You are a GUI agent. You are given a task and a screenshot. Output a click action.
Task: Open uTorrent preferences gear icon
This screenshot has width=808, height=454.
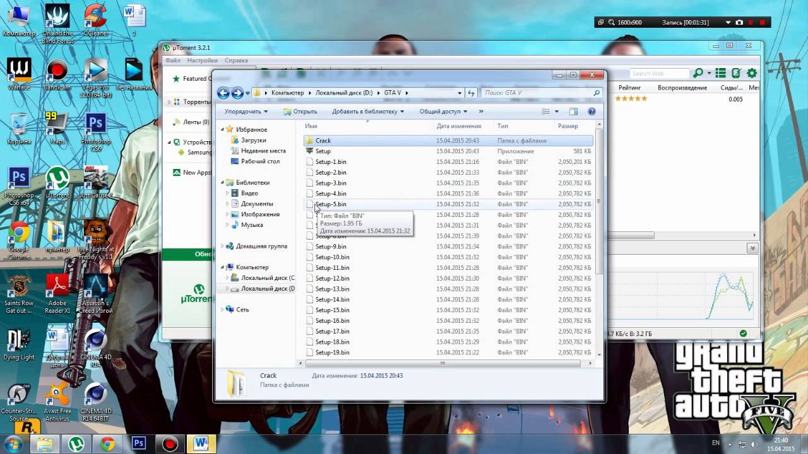[752, 74]
